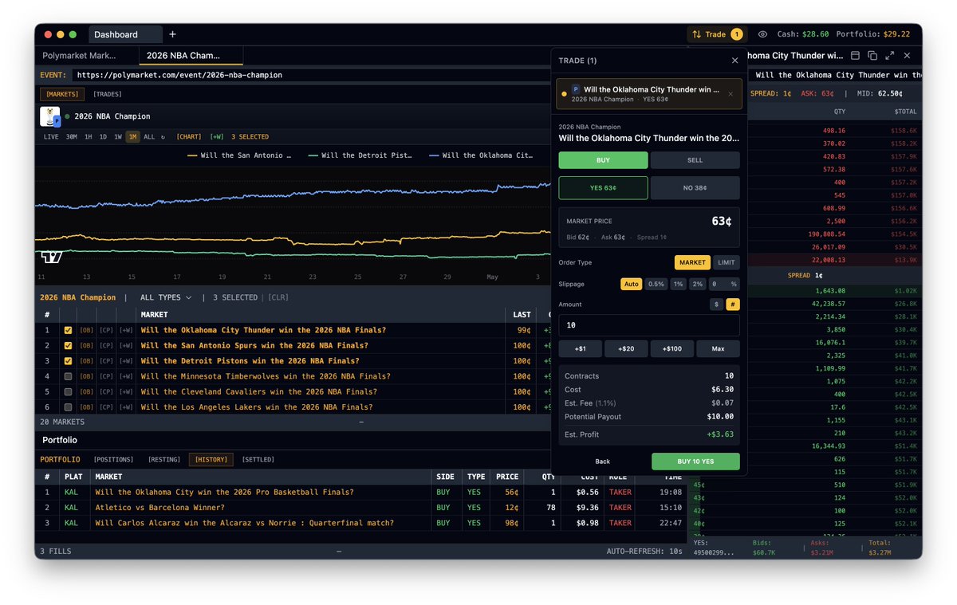Open the [RESTING] portfolio tab
This screenshot has width=957, height=605.
[165, 459]
